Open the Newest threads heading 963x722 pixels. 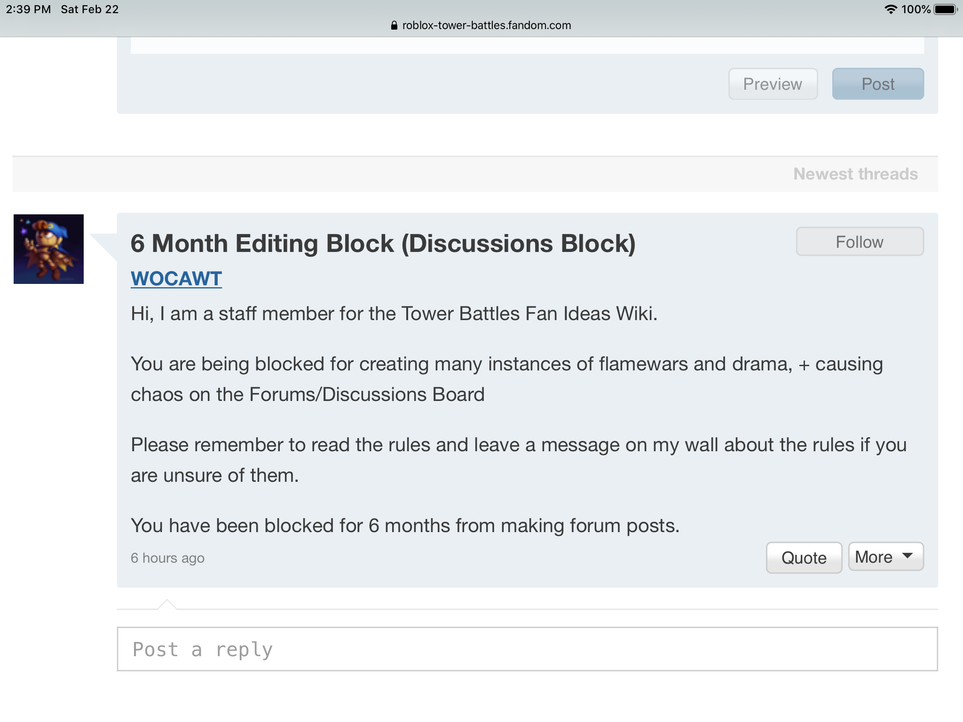tap(855, 174)
